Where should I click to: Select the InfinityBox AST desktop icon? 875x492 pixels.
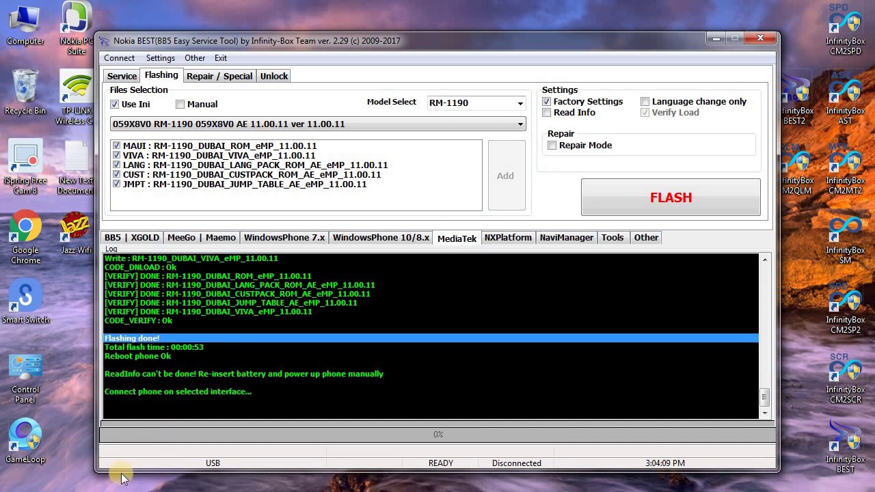point(845,98)
